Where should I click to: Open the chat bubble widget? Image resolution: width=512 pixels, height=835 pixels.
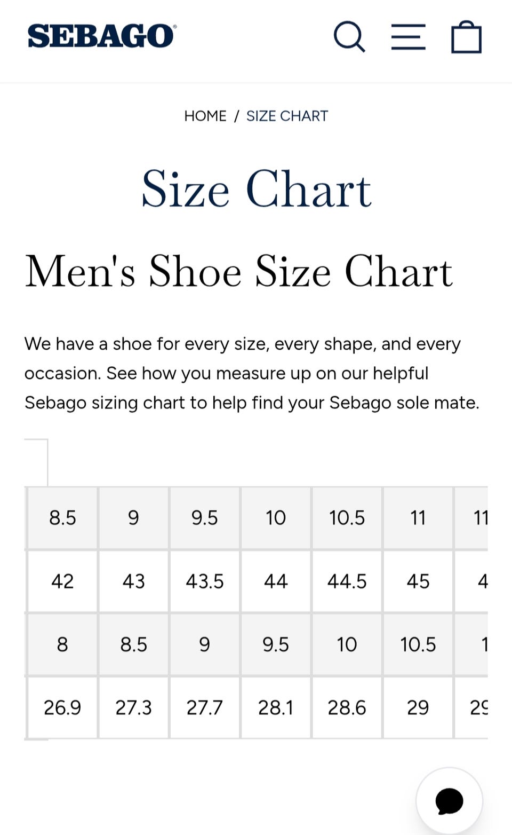449,801
